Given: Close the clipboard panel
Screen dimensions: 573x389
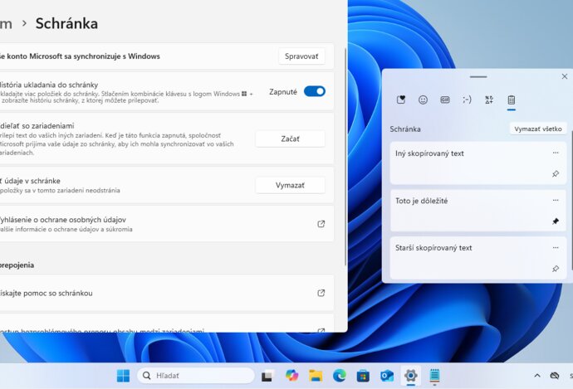Looking at the screenshot, I should click(564, 76).
